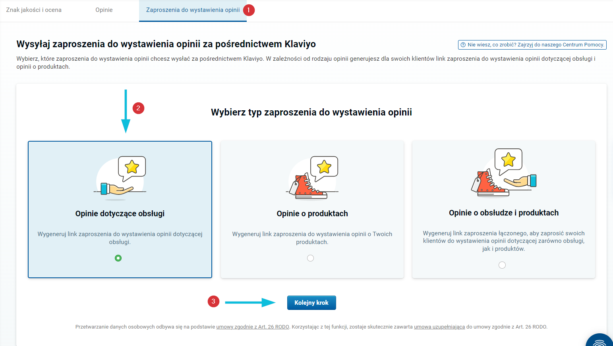Click the description text about Twoich produktach
The width and height of the screenshot is (613, 346).
[312, 238]
